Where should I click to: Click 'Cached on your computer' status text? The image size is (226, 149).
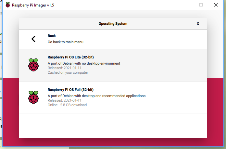[68, 72]
